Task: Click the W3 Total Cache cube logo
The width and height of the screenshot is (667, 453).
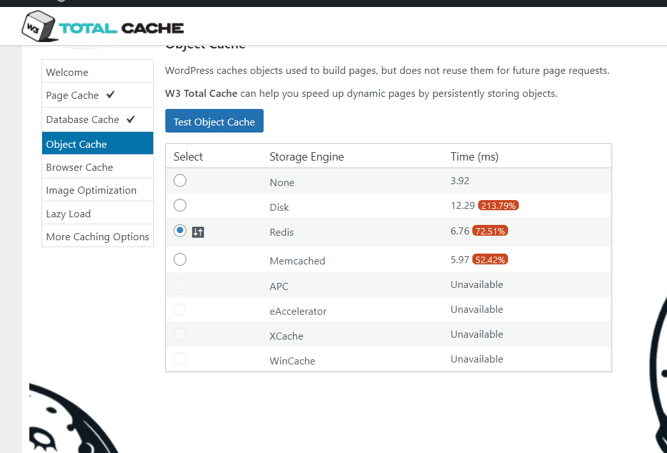Action: (x=37, y=26)
